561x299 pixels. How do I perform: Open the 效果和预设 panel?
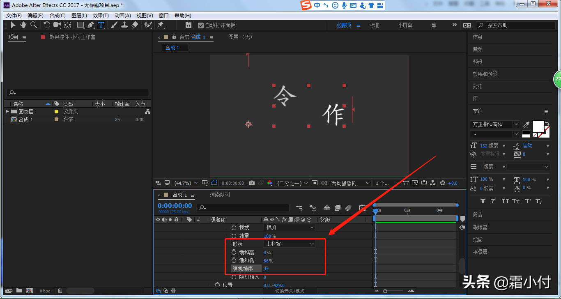click(485, 74)
